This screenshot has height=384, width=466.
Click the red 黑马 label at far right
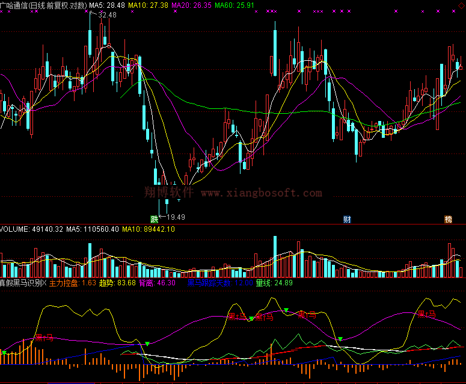coord(429,314)
